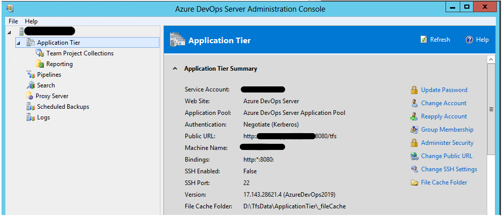Click the Administer Security link
502x216 pixels.
point(447,143)
